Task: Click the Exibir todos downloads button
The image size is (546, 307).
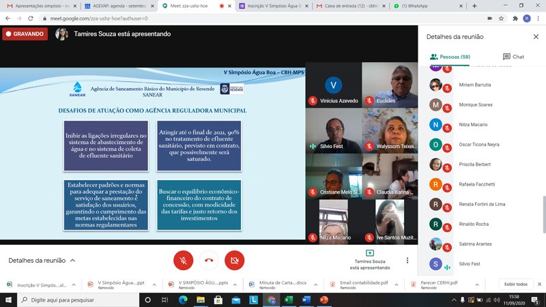Action: [515, 284]
